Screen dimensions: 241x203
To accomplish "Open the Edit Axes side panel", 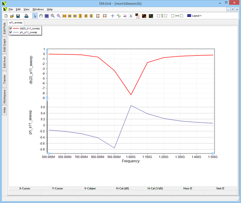I will click(x=4, y=62).
